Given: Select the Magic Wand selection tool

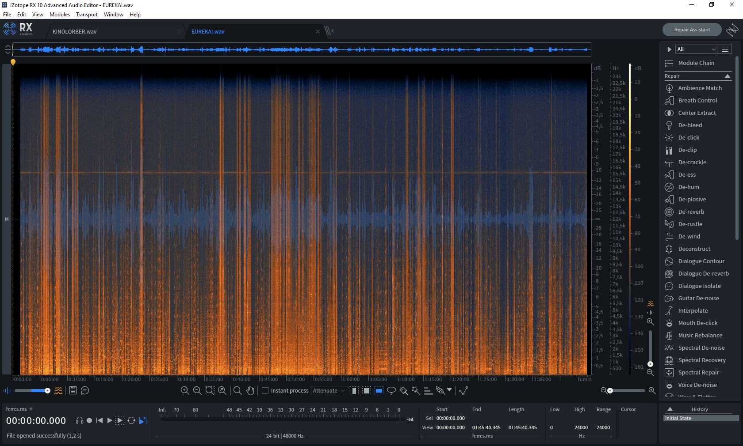Looking at the screenshot, I should [416, 391].
